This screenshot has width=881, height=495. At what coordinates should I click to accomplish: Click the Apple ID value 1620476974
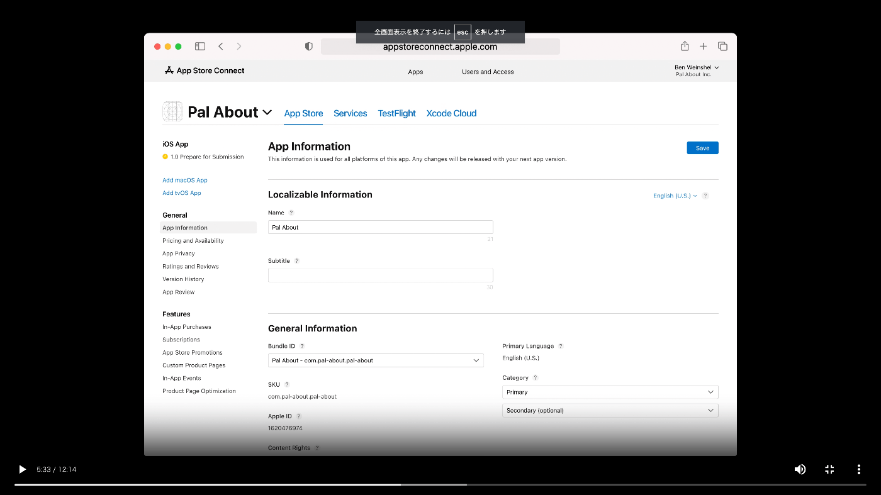tap(285, 428)
